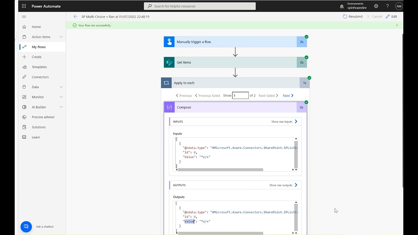
Task: Click the search for helpful resources box
Action: click(x=200, y=6)
